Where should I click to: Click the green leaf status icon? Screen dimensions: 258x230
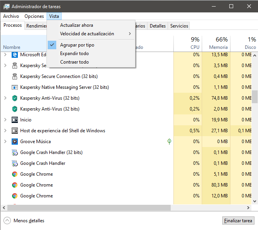169,142
